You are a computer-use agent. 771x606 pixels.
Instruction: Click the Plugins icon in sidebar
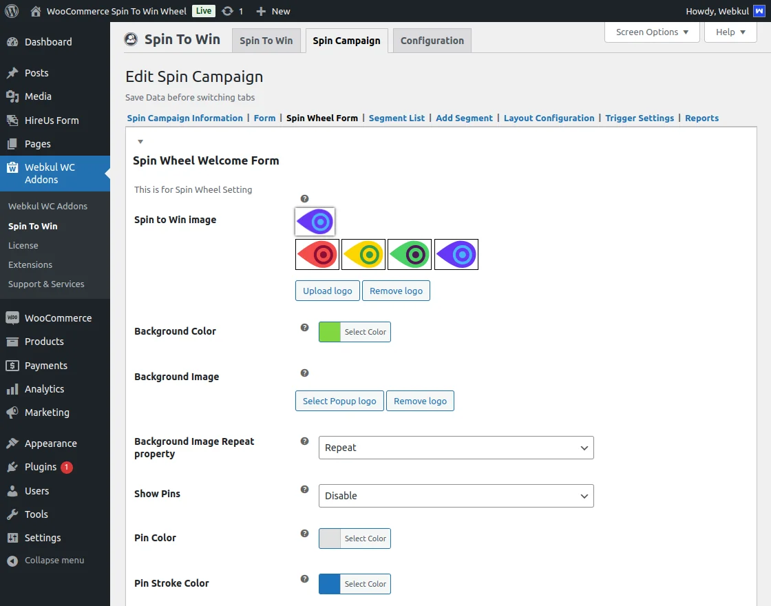coord(12,467)
